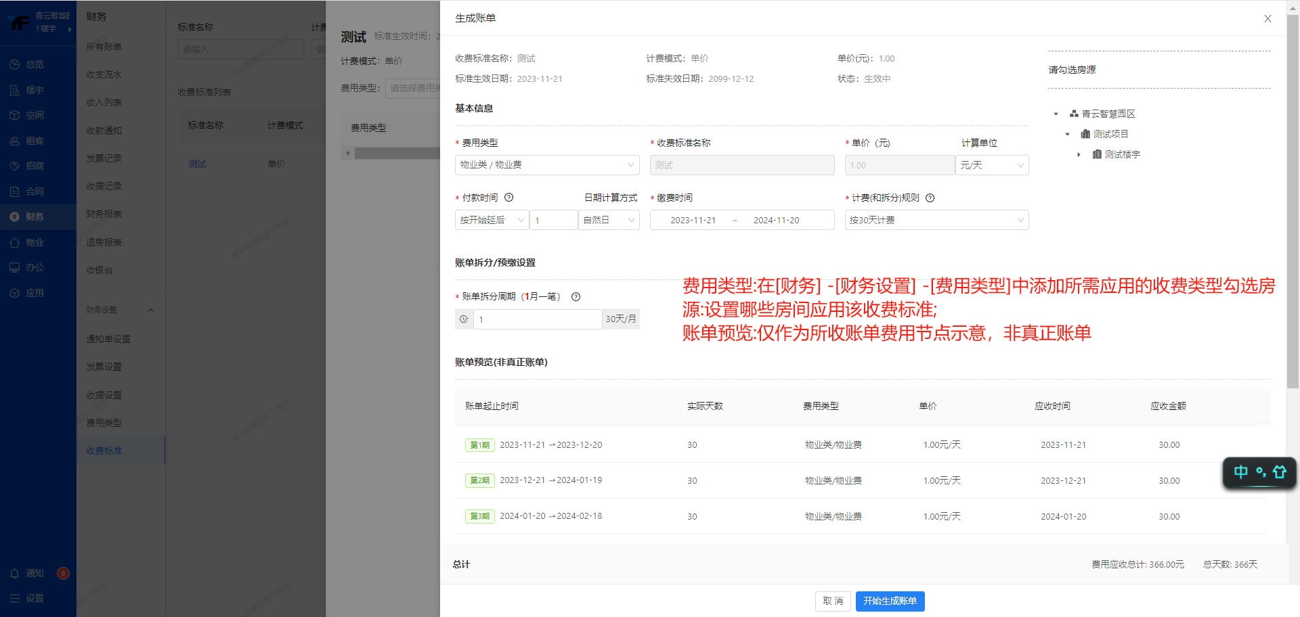Click the 取消 button

[x=833, y=601]
